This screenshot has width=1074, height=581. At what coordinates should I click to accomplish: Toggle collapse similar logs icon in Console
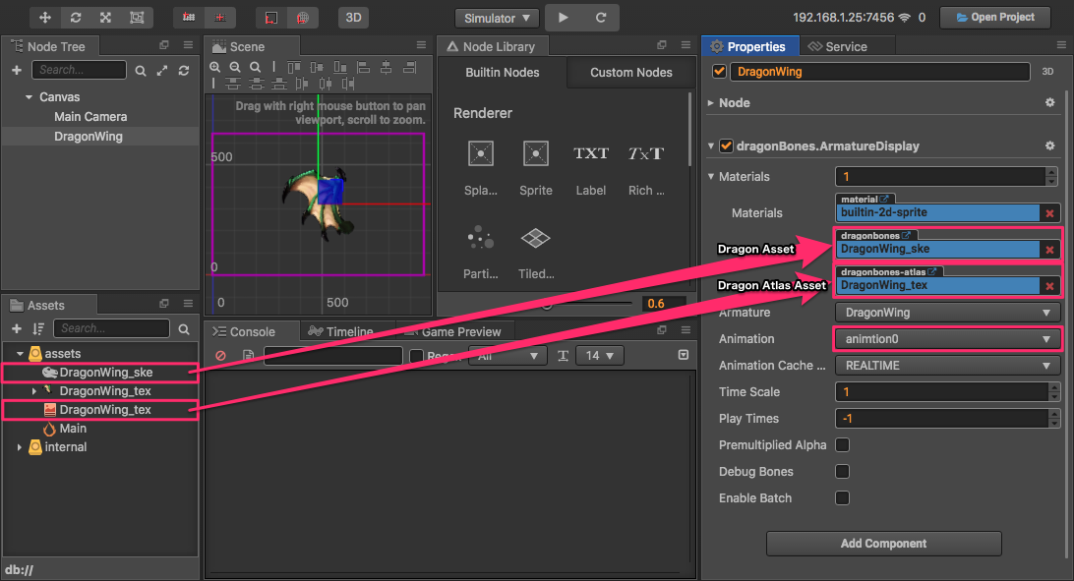[x=683, y=355]
